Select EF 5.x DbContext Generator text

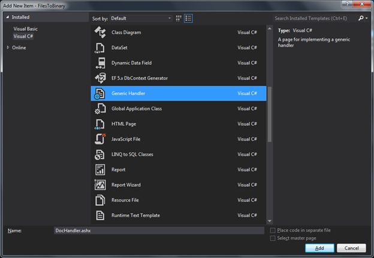pyautogui.click(x=140, y=78)
